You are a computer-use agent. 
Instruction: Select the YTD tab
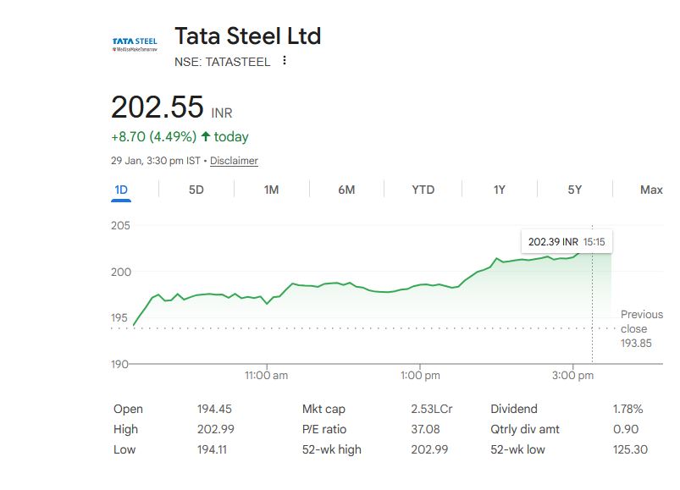[423, 190]
